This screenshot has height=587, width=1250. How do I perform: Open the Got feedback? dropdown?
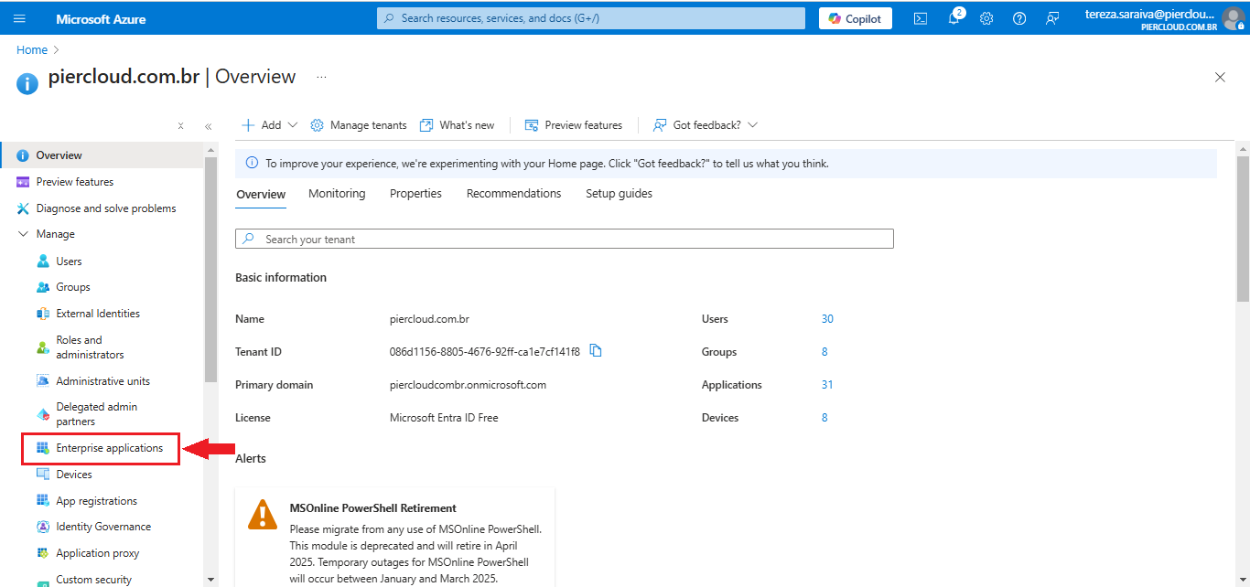click(x=706, y=125)
